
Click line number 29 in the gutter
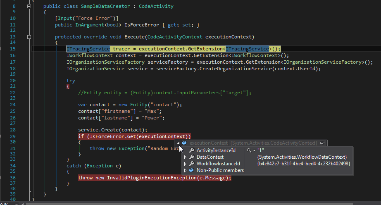tap(13, 136)
